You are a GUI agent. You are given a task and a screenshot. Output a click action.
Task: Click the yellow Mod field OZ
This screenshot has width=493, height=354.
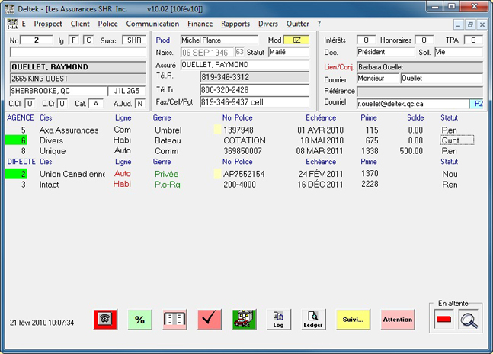(x=296, y=40)
